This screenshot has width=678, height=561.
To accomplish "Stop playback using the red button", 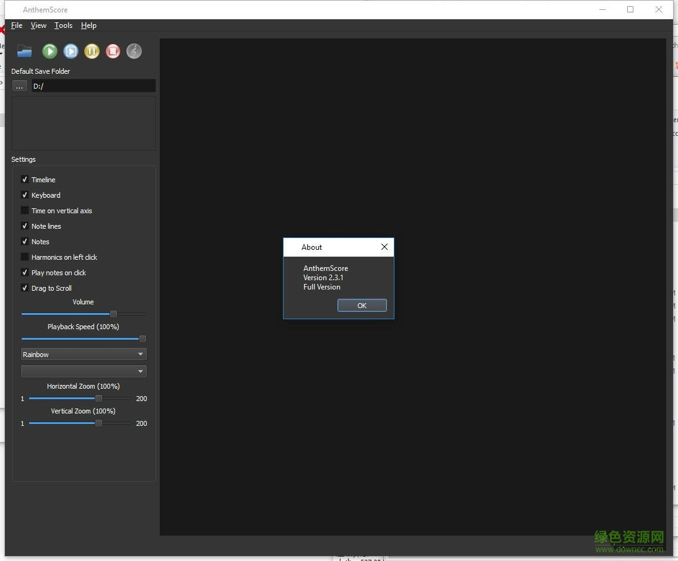I will point(113,51).
